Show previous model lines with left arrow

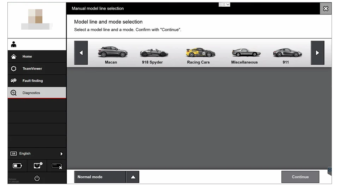coord(81,53)
